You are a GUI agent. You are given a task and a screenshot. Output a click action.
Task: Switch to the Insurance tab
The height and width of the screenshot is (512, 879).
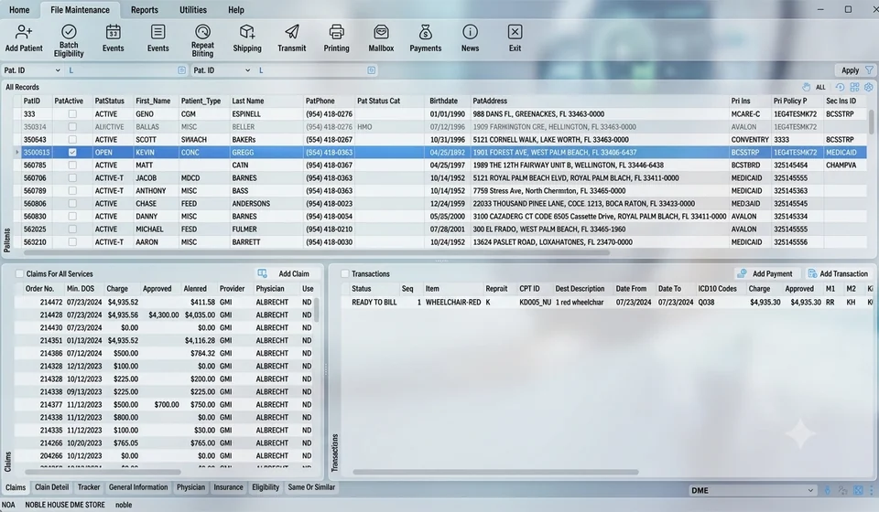(228, 487)
